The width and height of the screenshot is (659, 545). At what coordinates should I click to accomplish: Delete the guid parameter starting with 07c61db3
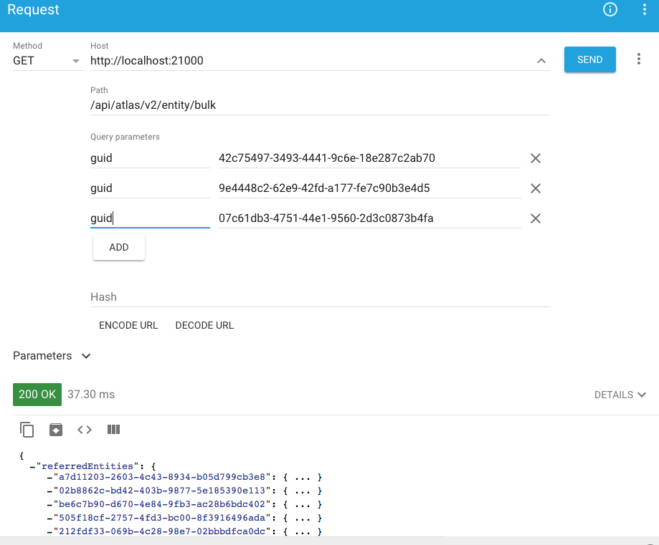click(x=535, y=218)
